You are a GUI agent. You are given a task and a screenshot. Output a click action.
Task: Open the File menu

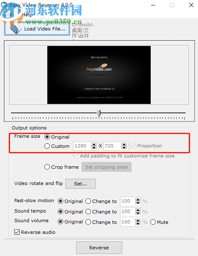[x=8, y=15]
